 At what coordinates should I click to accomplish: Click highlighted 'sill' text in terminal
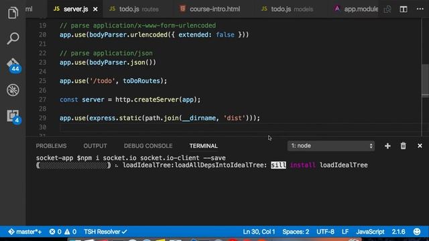(x=279, y=165)
